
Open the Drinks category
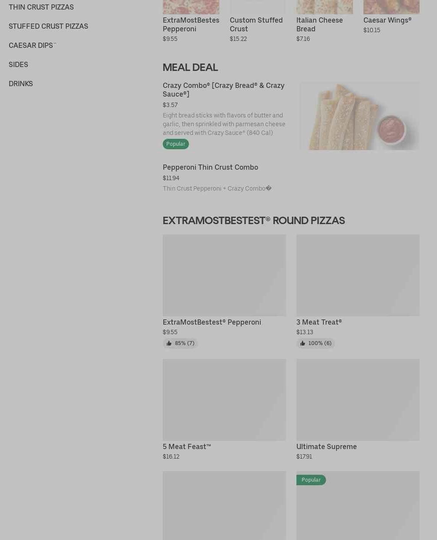(x=21, y=84)
